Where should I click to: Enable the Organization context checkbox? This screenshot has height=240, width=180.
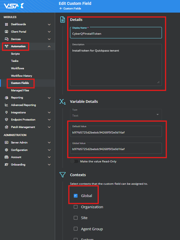(x=75, y=207)
